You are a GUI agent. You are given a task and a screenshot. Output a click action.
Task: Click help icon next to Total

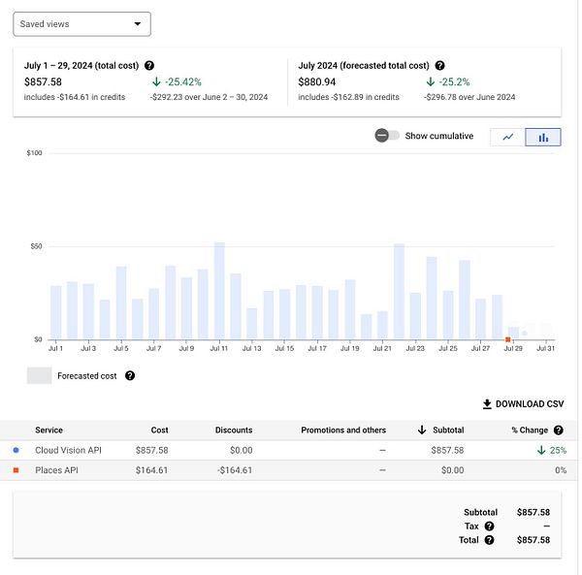click(x=489, y=540)
